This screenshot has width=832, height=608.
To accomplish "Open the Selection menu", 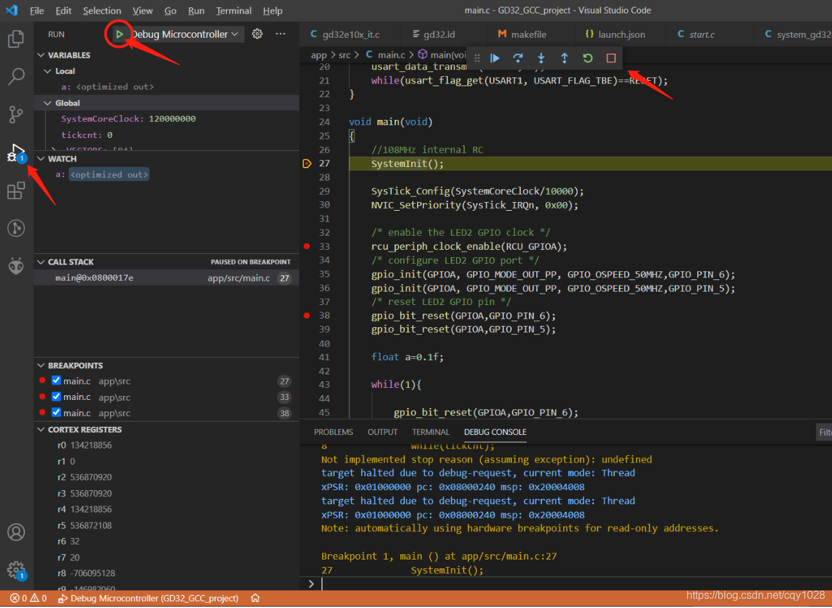I will (x=102, y=11).
